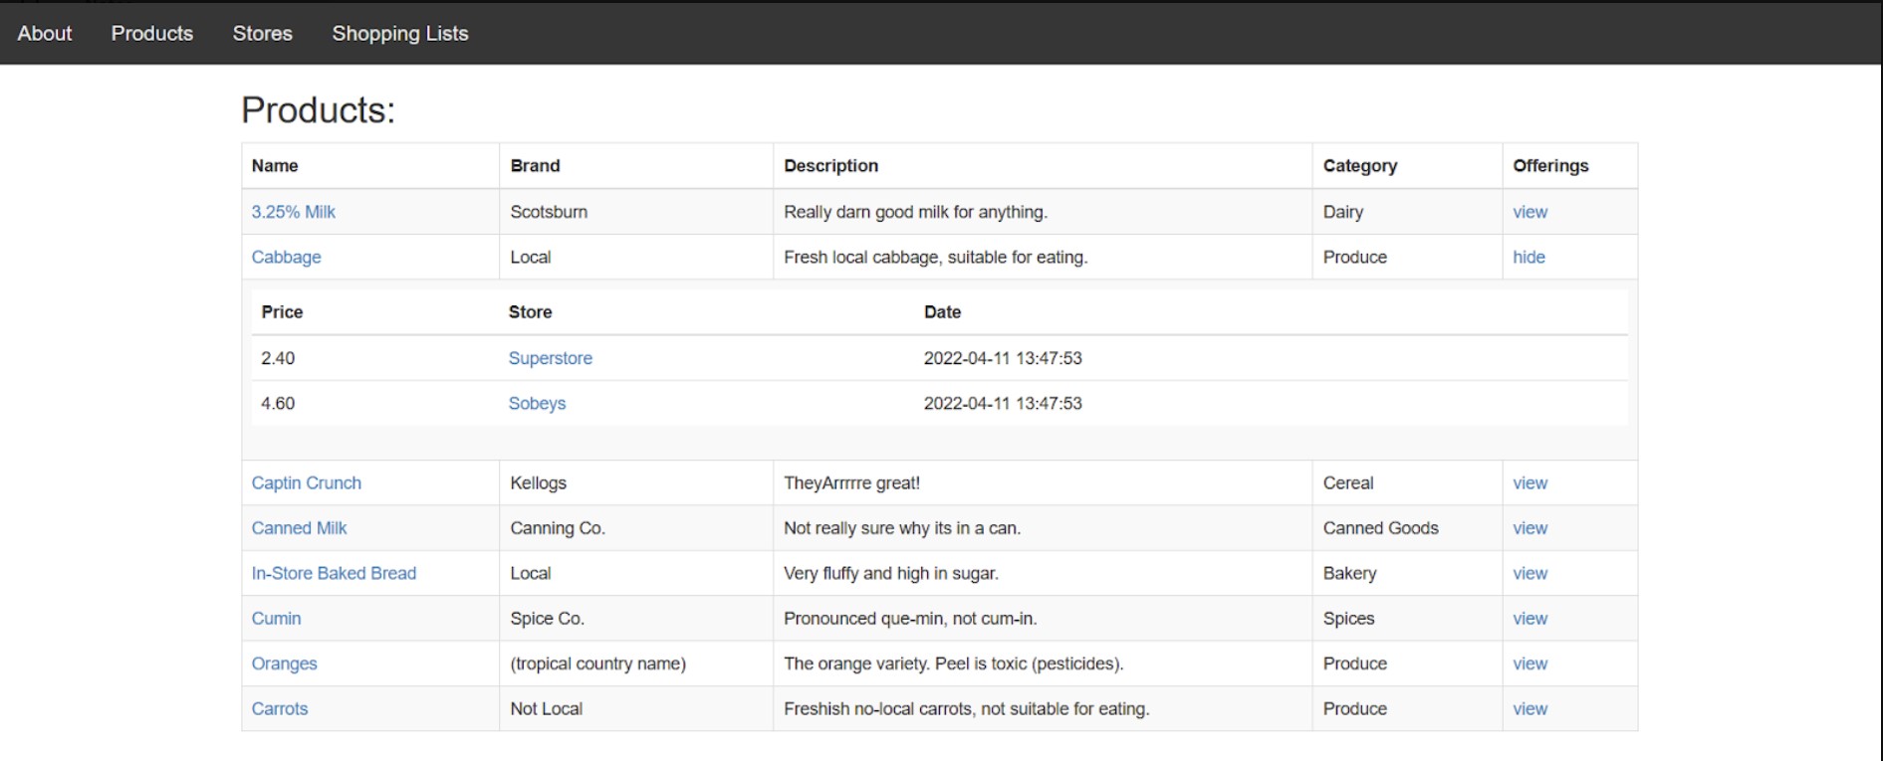View offerings for Canned Milk
1883x761 pixels.
click(1530, 528)
